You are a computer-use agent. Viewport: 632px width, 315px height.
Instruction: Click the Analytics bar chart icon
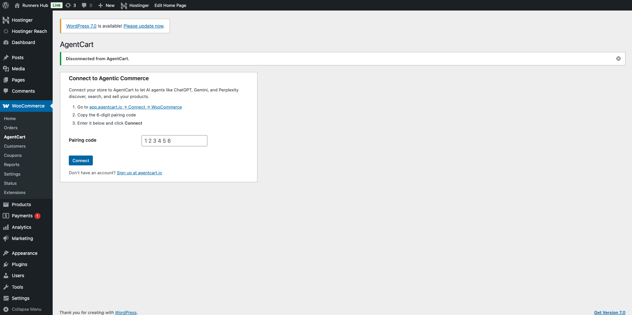pos(6,227)
